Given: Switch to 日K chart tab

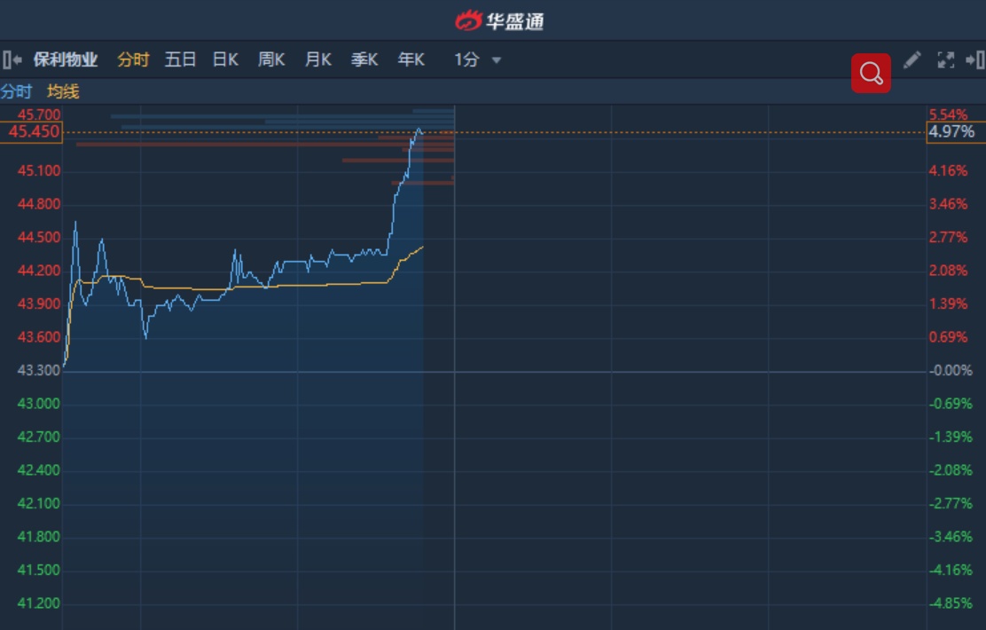Looking at the screenshot, I should point(225,59).
